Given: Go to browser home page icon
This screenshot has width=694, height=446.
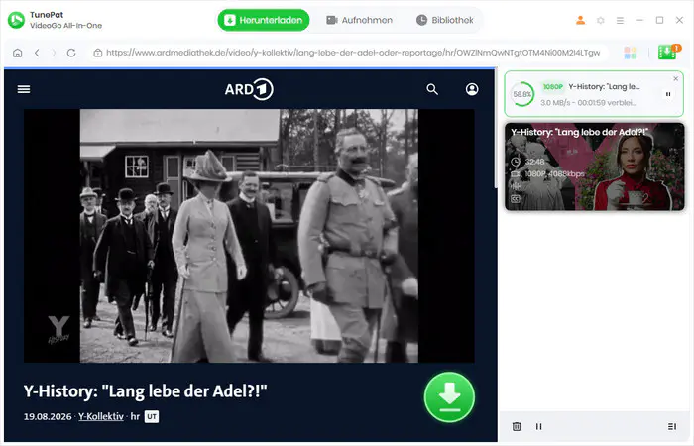Looking at the screenshot, I should (x=17, y=54).
